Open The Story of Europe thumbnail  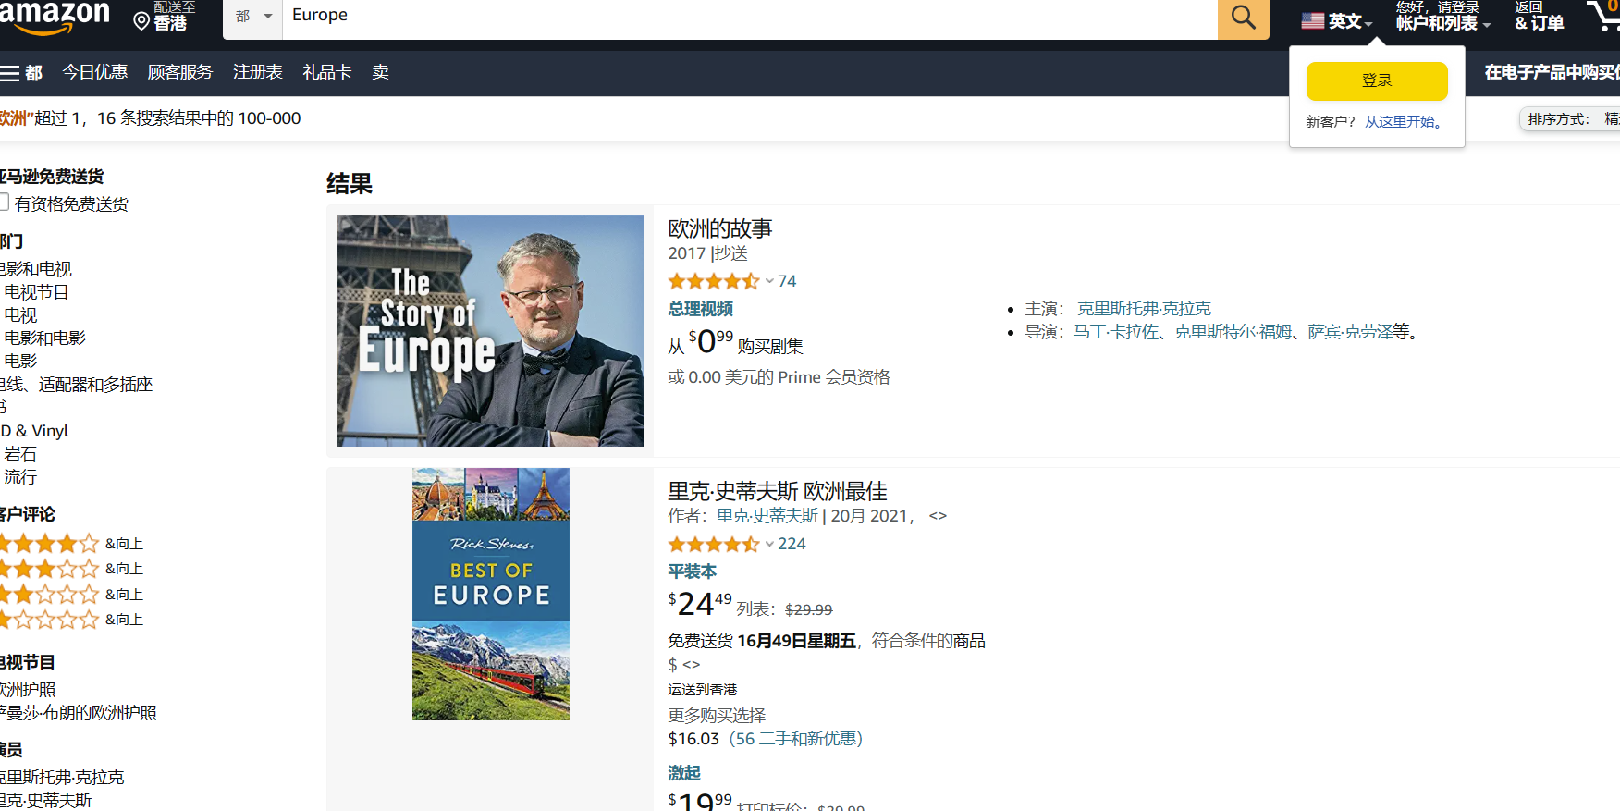click(x=490, y=331)
